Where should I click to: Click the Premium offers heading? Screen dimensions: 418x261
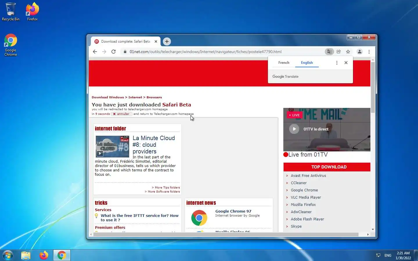coord(110,228)
